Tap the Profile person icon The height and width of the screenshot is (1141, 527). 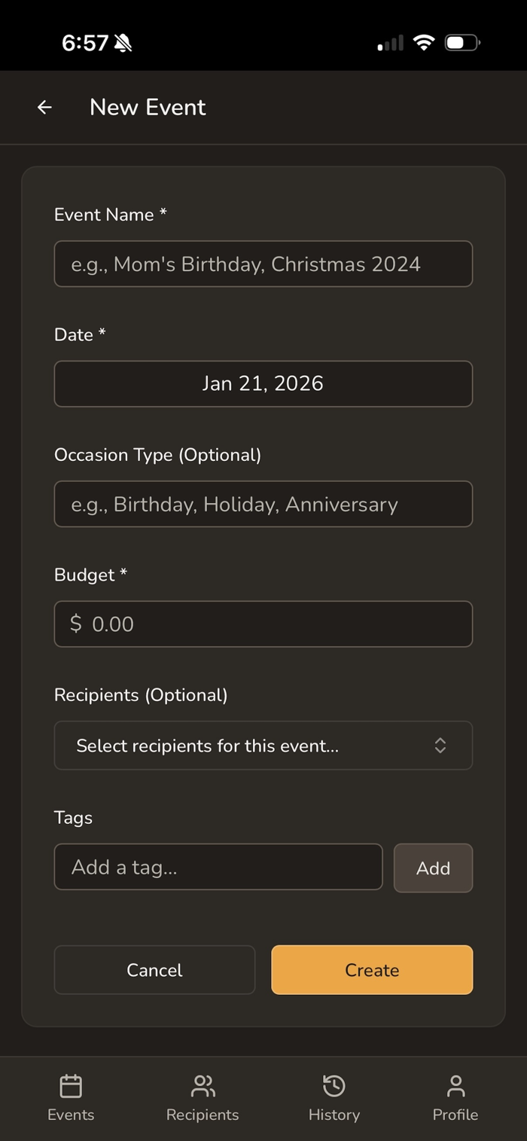click(x=455, y=1086)
